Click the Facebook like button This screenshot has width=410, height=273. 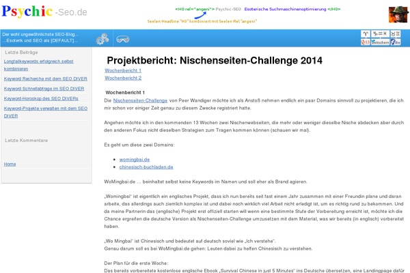(396, 42)
